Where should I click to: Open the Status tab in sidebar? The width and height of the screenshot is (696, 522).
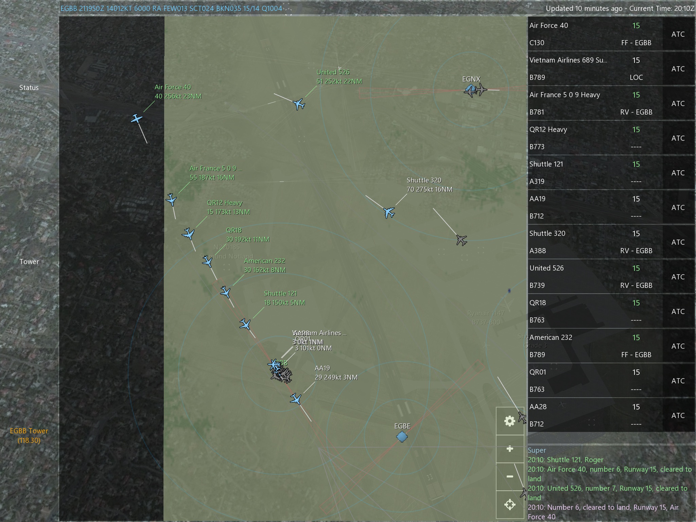29,88
